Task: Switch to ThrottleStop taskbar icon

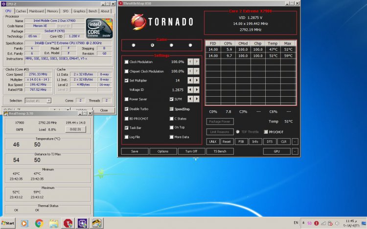Action: point(68,223)
